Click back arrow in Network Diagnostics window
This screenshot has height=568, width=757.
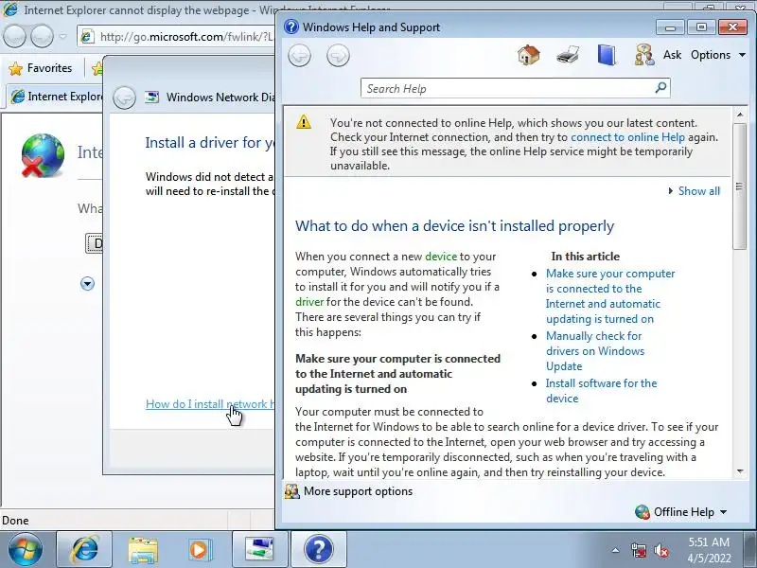124,98
